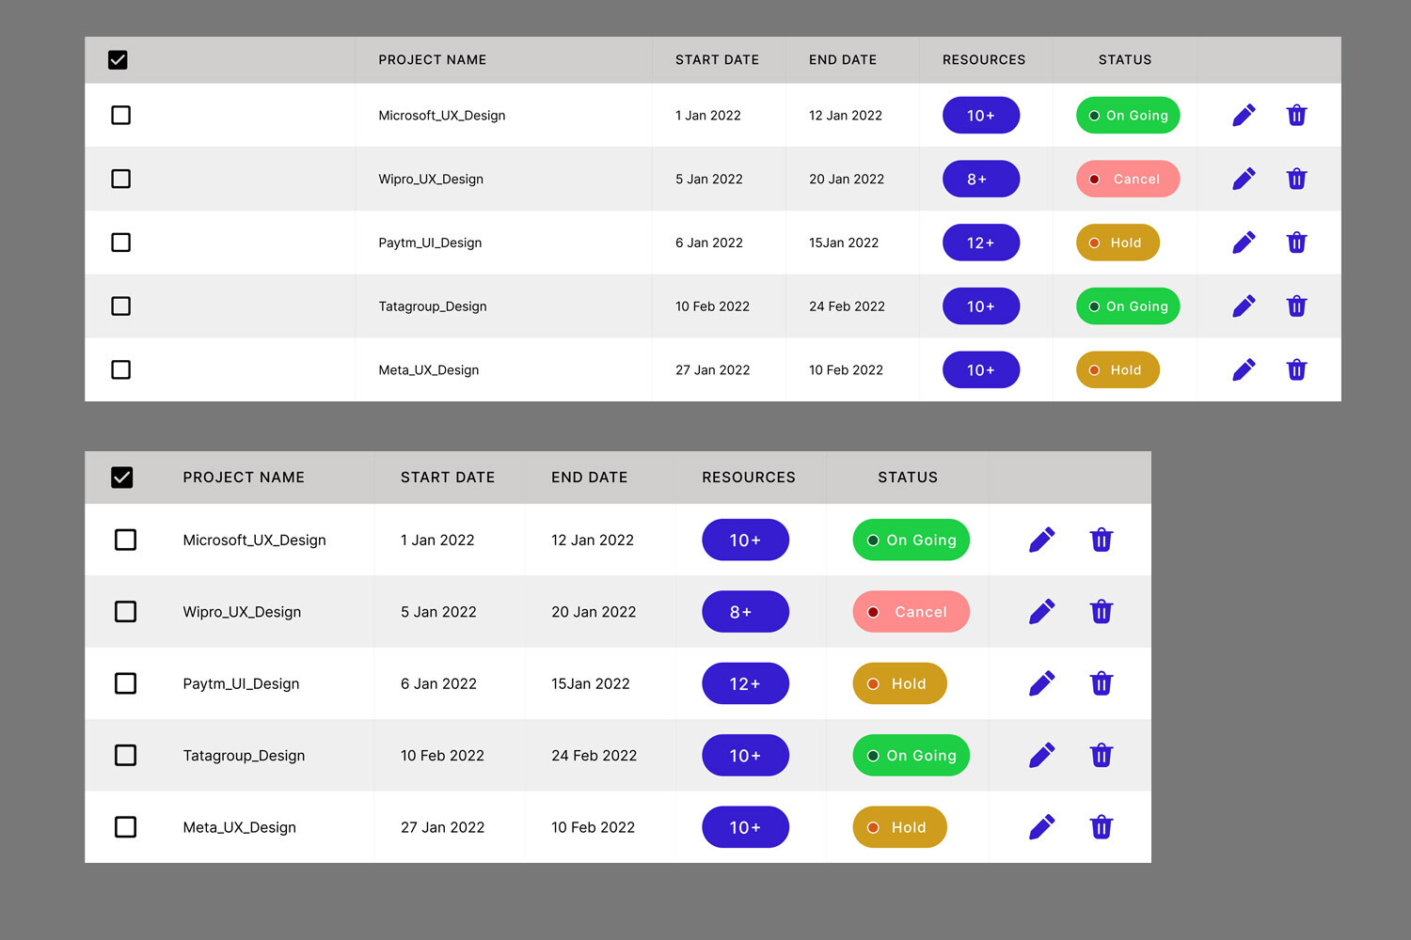Edit the Microsoft_UX_Design project in top table

pyautogui.click(x=1244, y=115)
